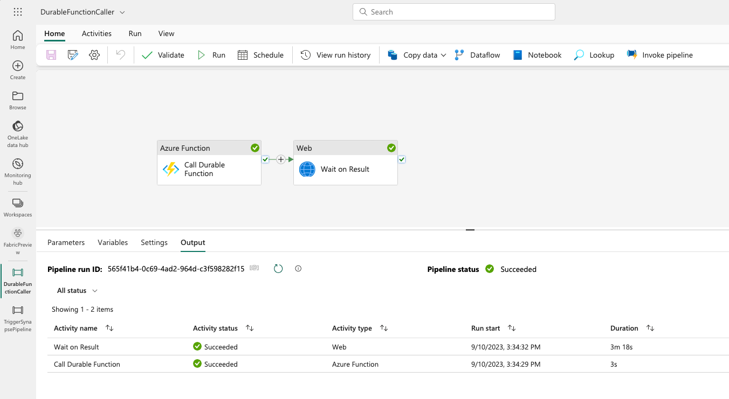Open TriggerSynapsePipeline from the sidebar
The height and width of the screenshot is (399, 729).
click(18, 318)
